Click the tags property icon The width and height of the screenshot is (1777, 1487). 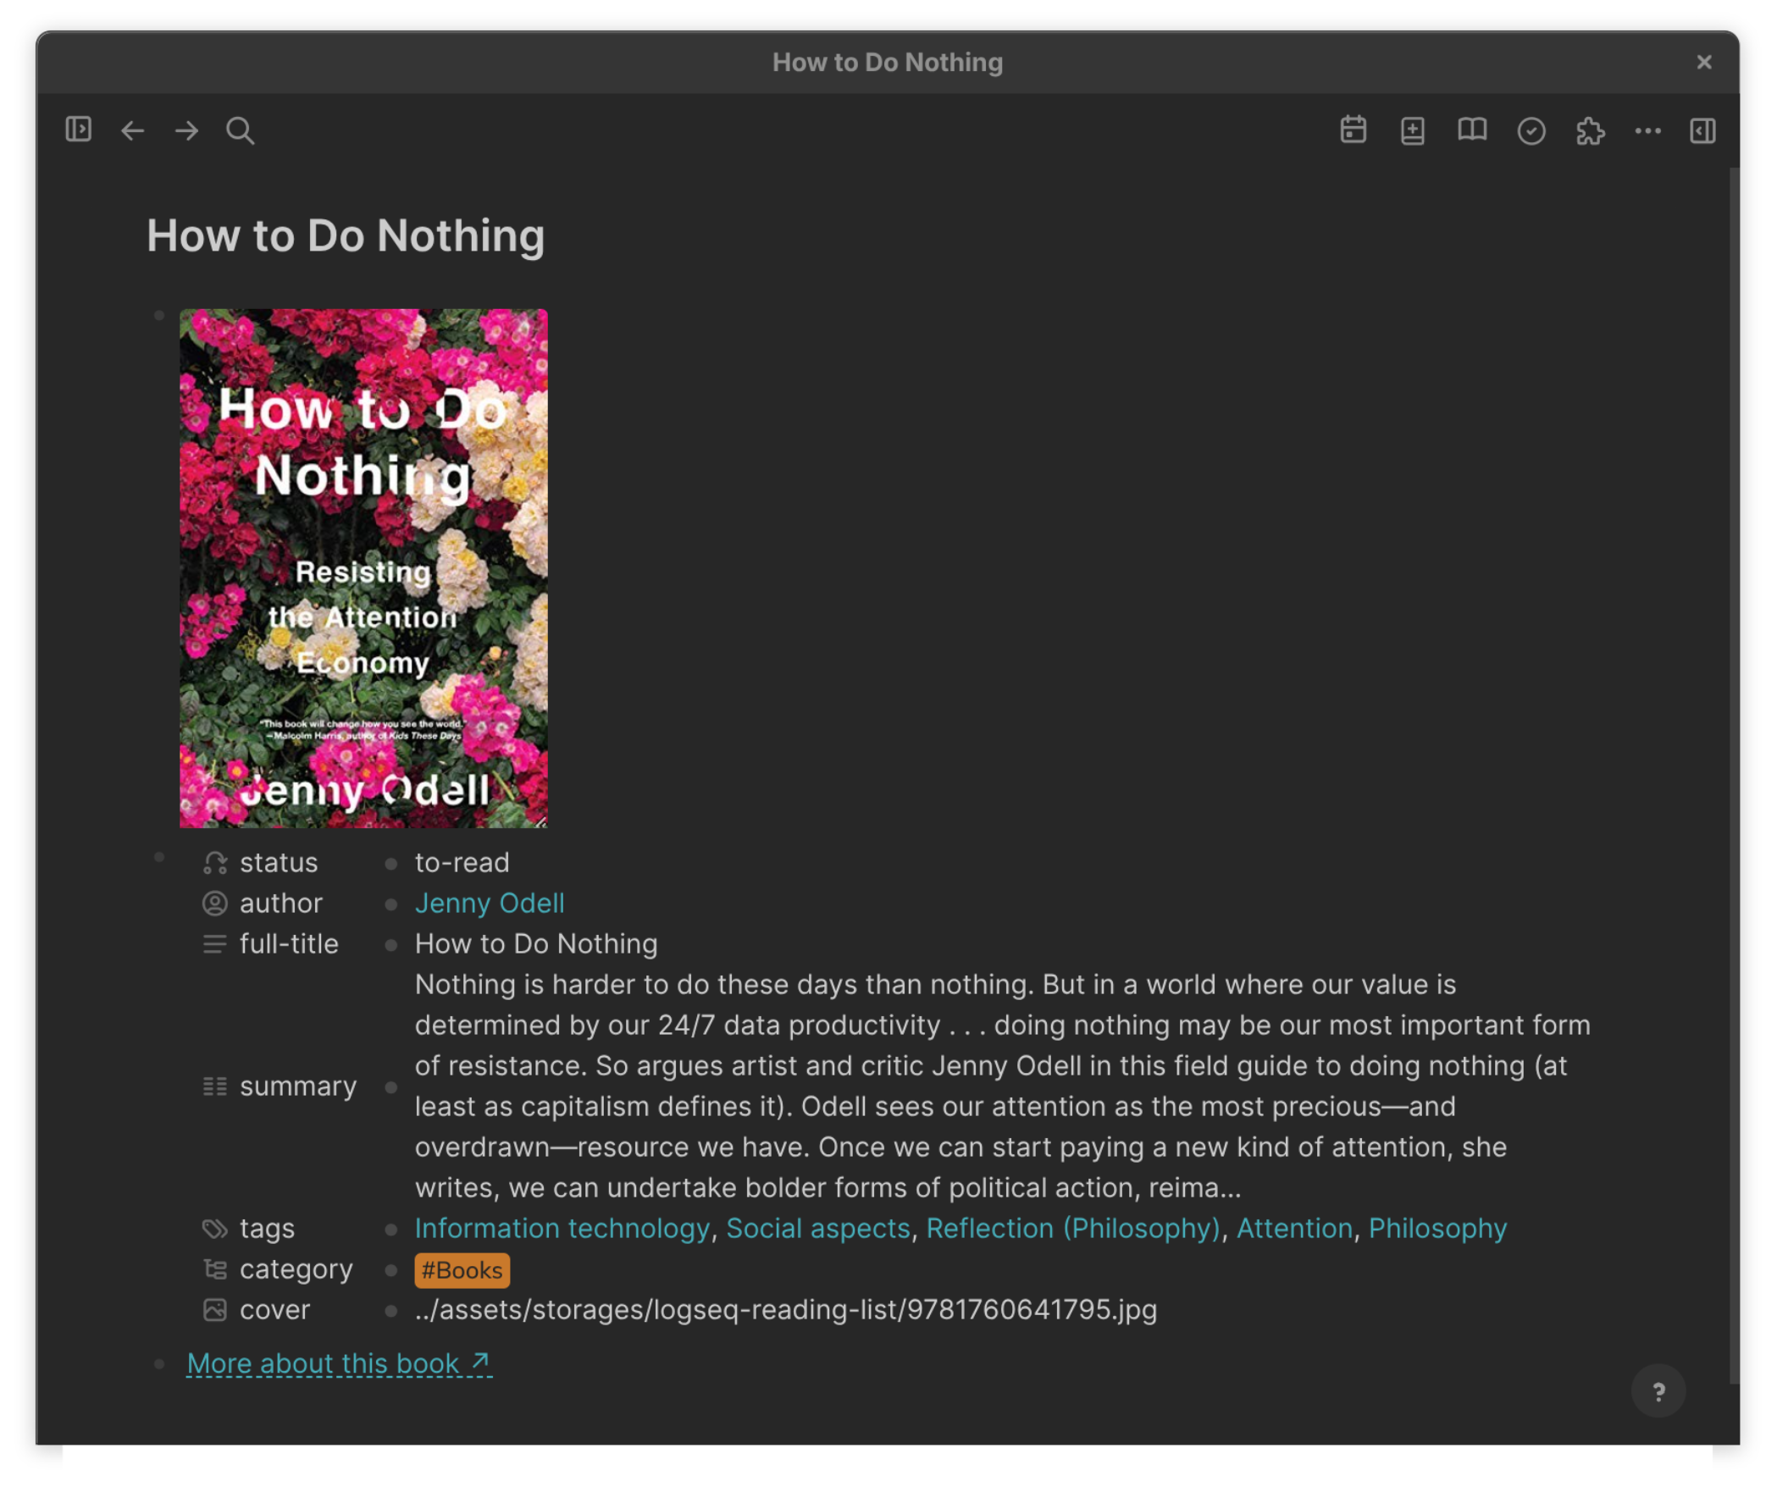(x=215, y=1229)
